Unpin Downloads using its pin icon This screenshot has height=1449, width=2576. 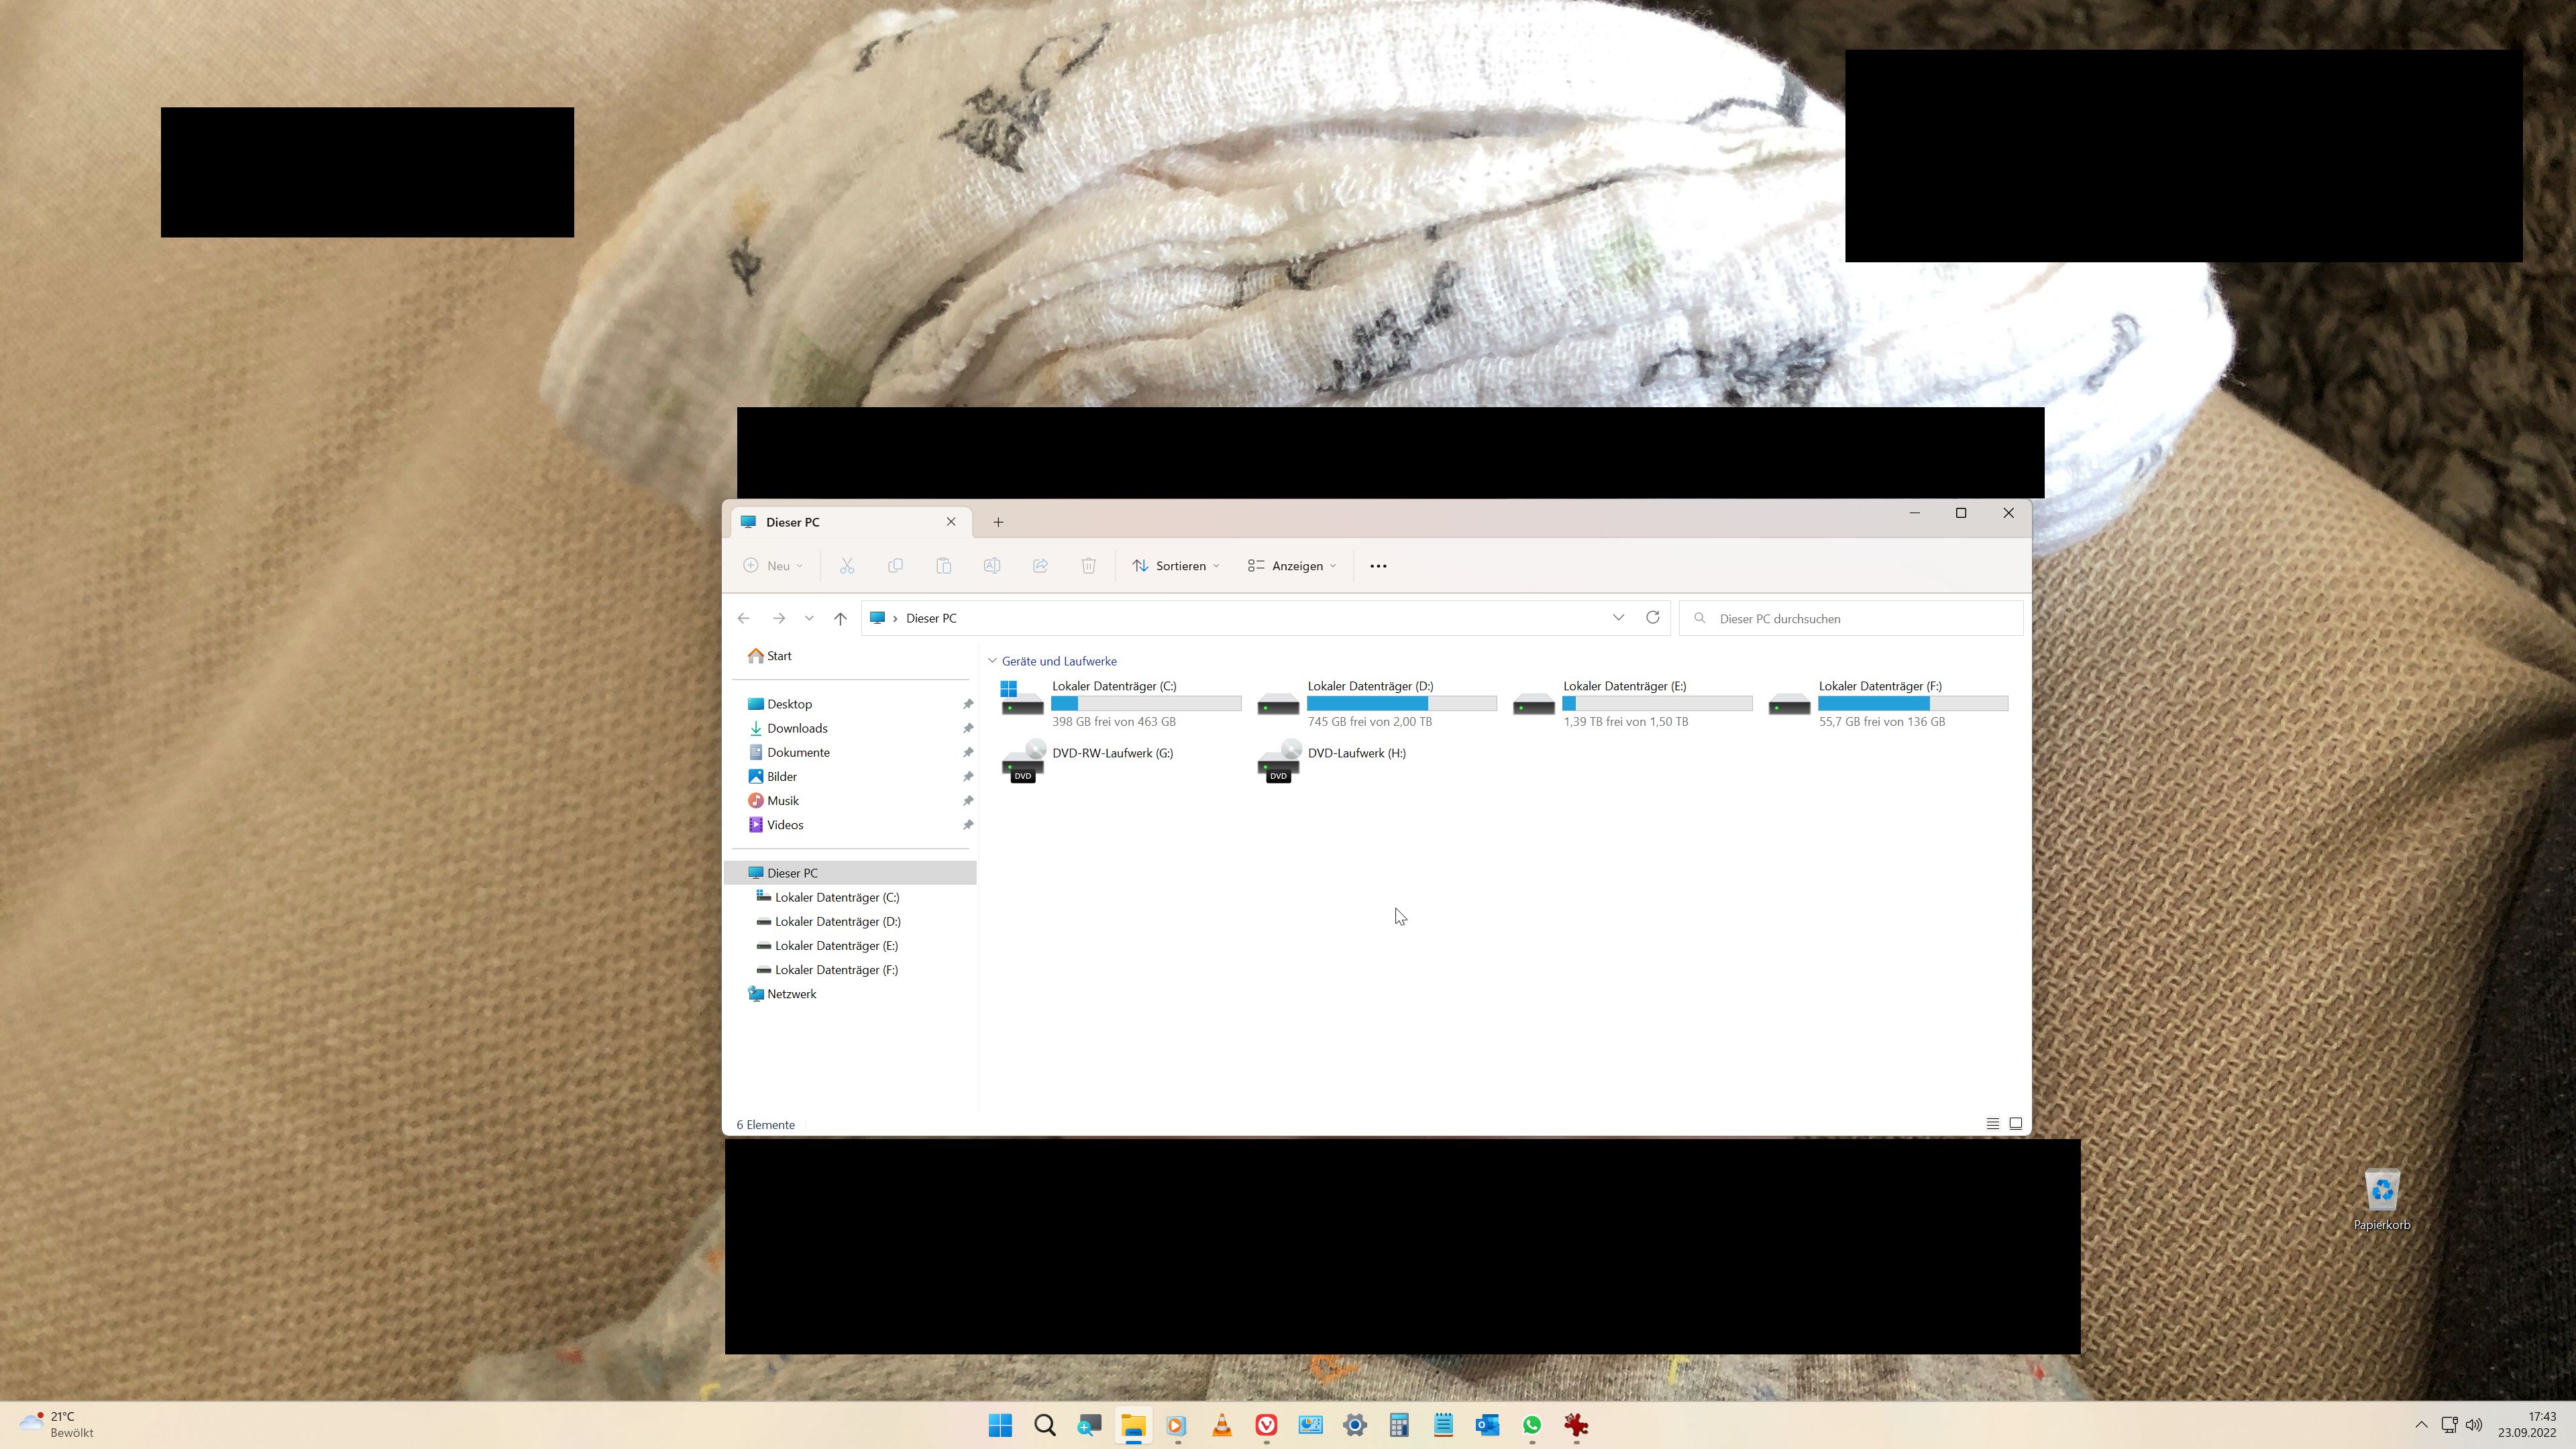coord(967,728)
